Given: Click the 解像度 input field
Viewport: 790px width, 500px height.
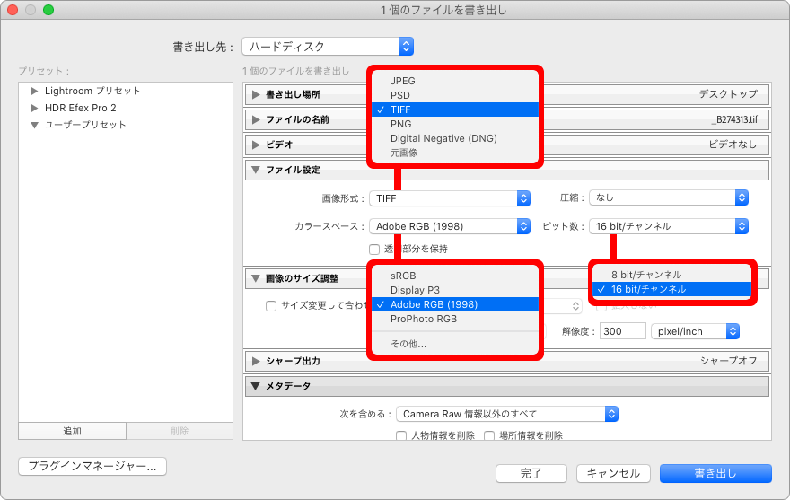Looking at the screenshot, I should point(622,331).
